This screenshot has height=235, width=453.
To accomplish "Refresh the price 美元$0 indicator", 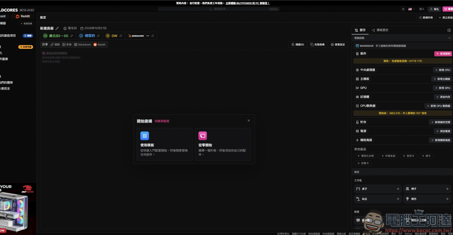I will (71, 36).
